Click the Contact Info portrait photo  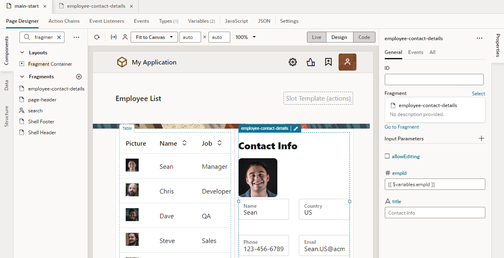point(258,178)
